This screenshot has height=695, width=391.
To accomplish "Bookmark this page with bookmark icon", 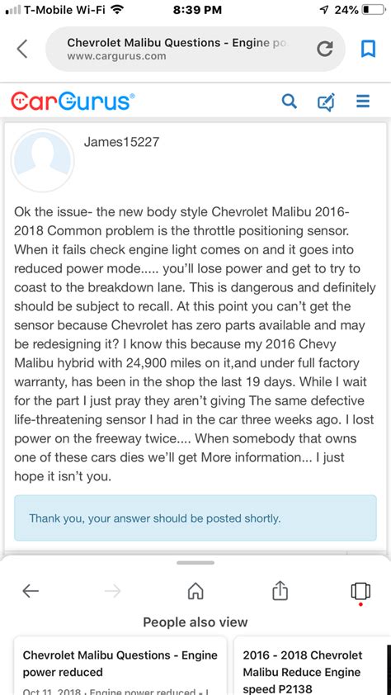I will click(368, 49).
